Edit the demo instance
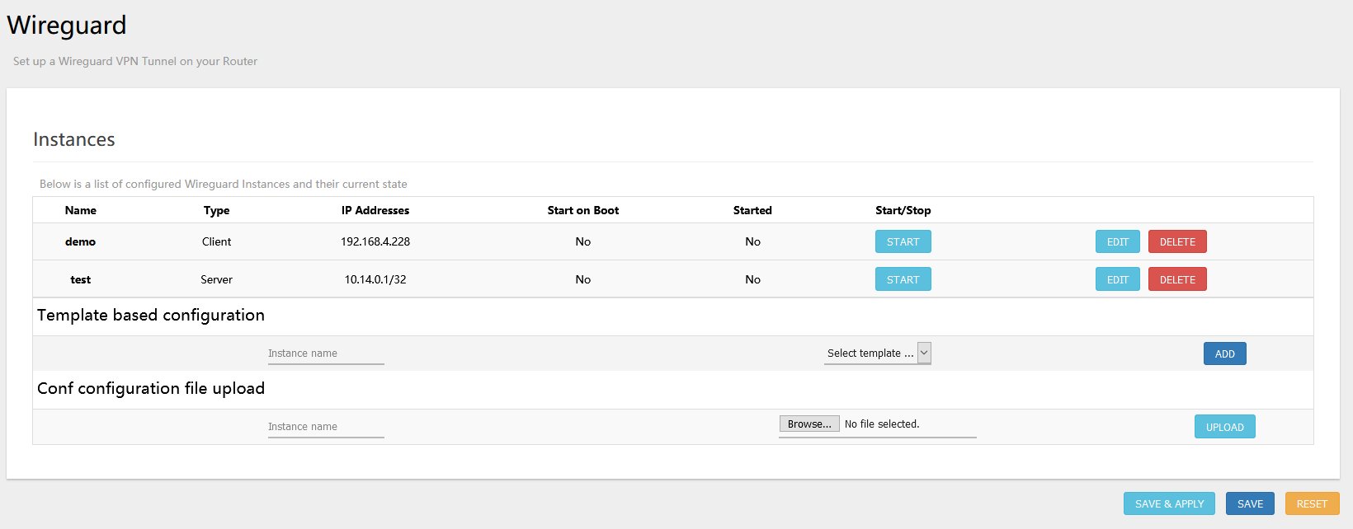Image resolution: width=1353 pixels, height=529 pixels. tap(1118, 241)
